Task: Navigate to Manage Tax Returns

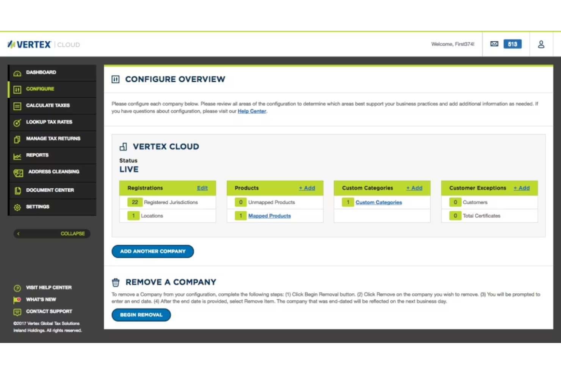Action: [52, 139]
